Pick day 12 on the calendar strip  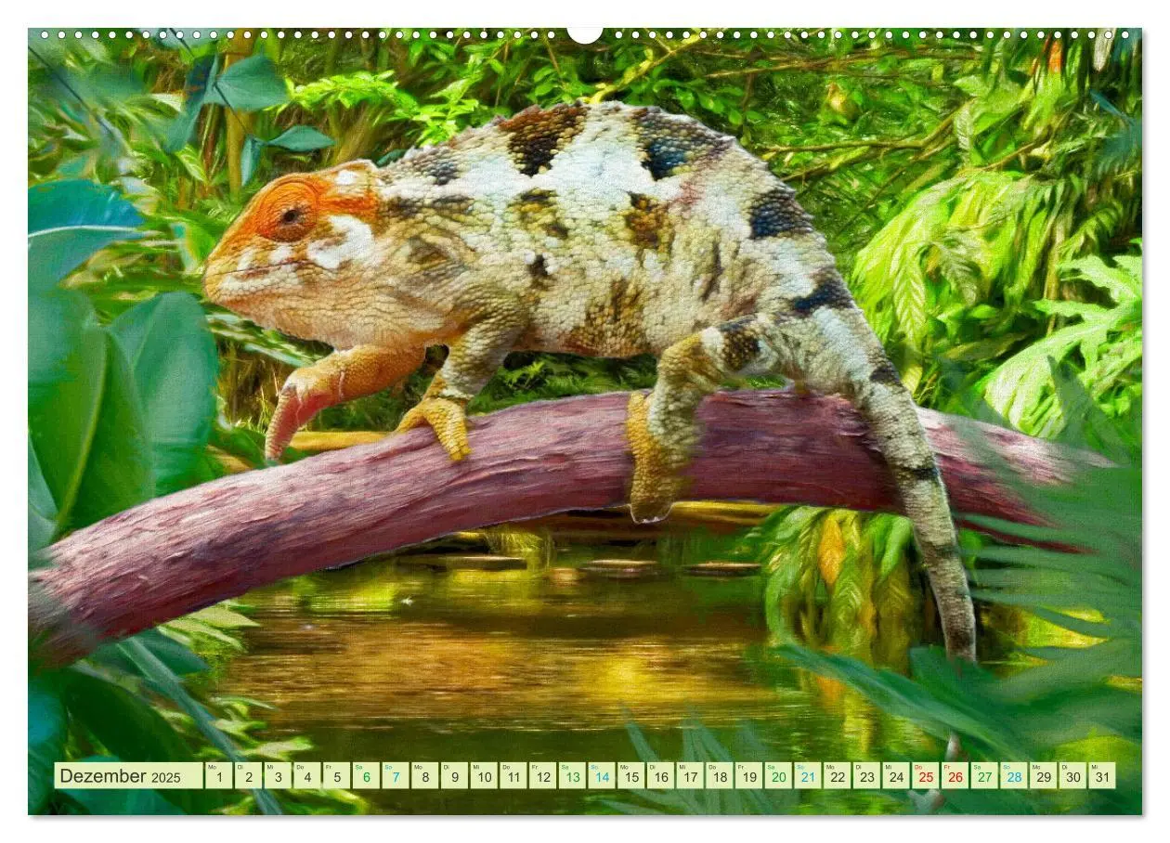tap(542, 776)
